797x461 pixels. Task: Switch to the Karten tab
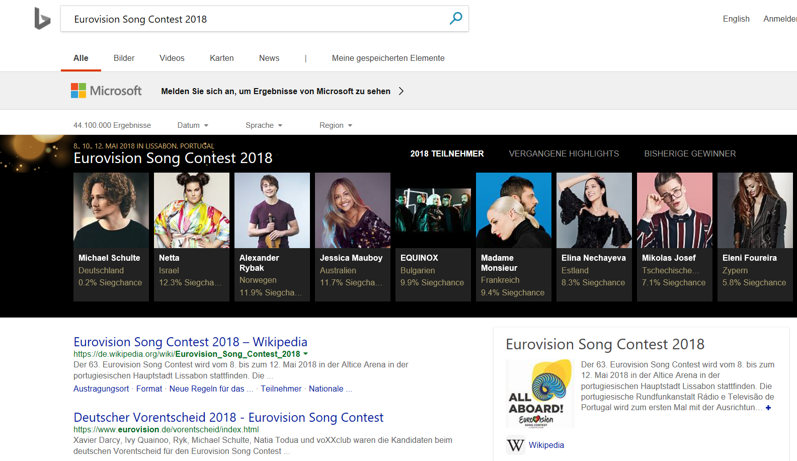[222, 58]
